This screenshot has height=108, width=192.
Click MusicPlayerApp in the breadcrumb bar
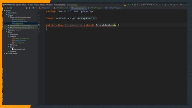pyautogui.click(x=9, y=5)
